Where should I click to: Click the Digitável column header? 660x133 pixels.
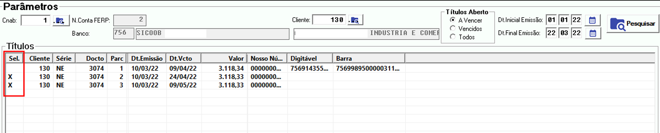[310, 58]
